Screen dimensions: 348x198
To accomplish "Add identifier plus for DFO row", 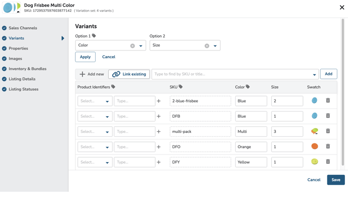I will 159,147.
